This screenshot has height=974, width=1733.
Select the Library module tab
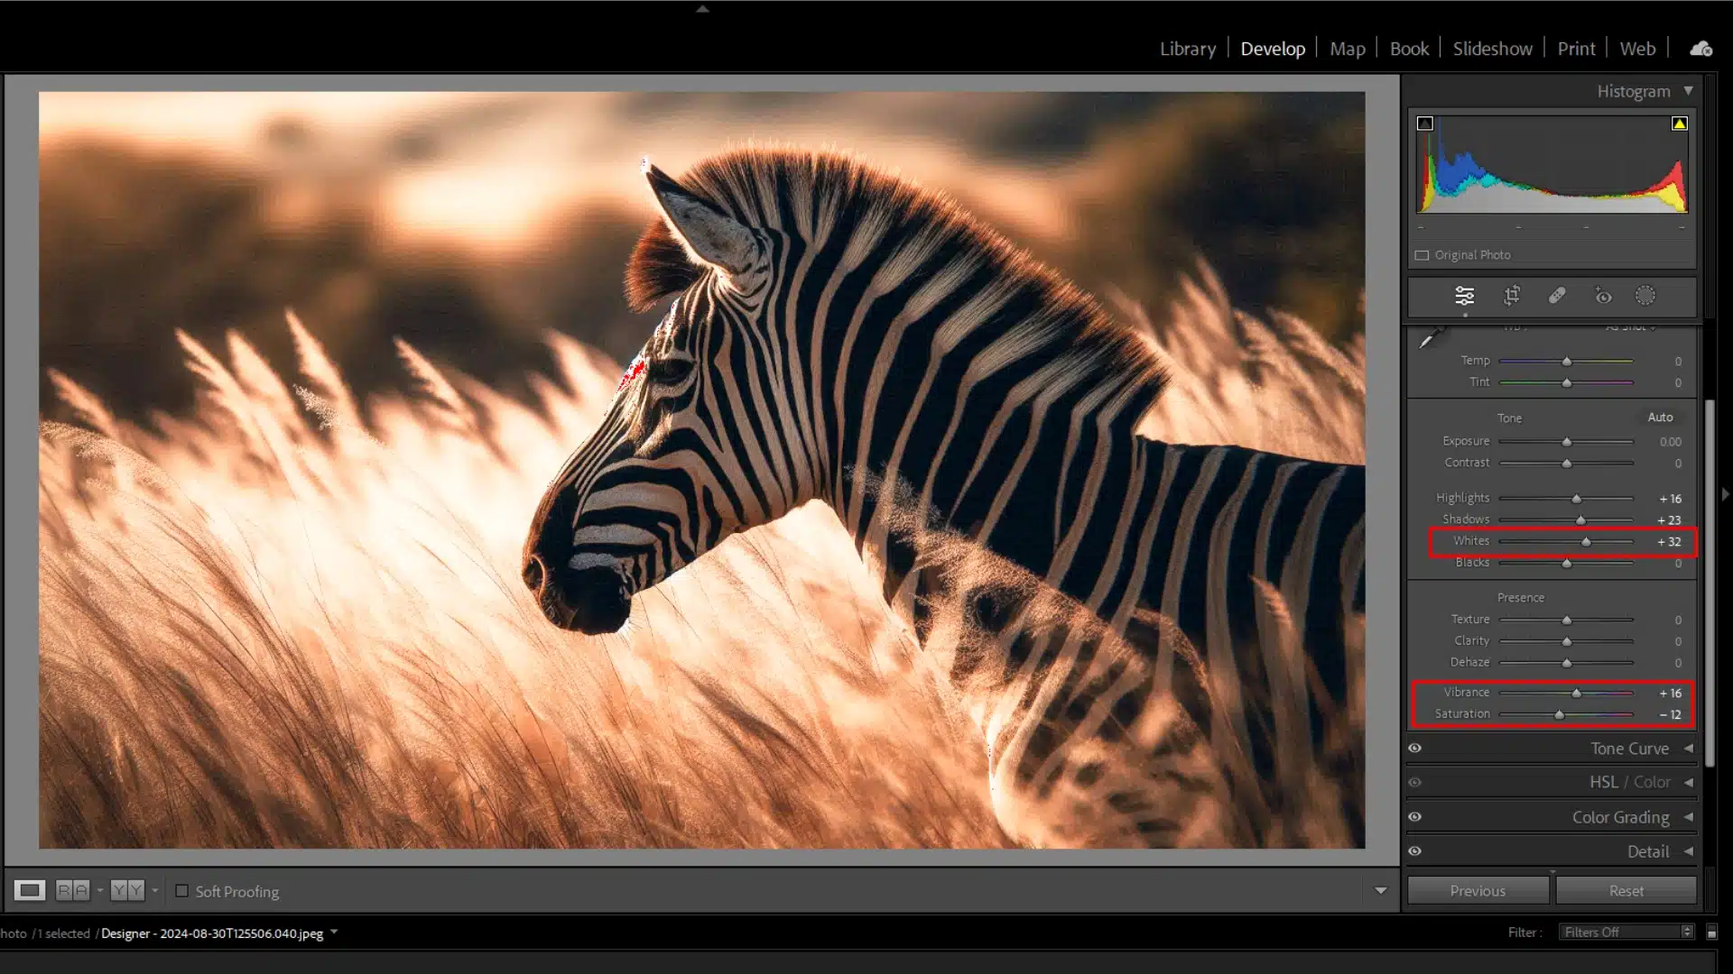coord(1187,49)
